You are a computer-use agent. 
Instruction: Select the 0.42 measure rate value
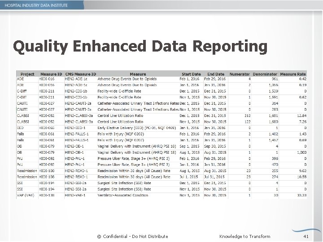point(303,79)
